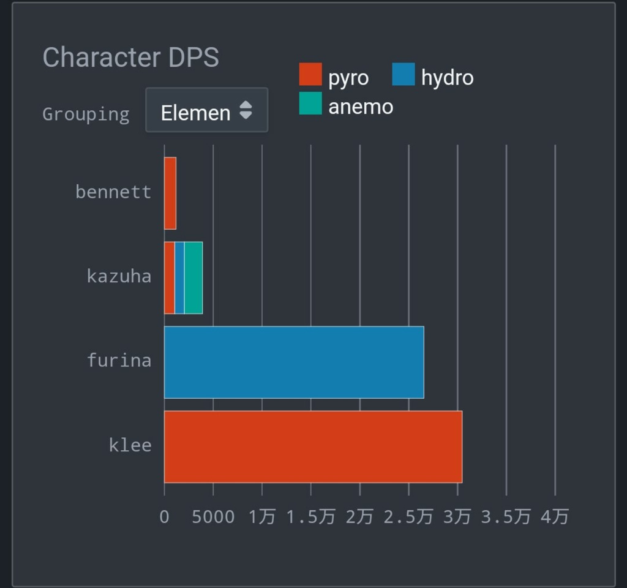Click the Character DPS chart title
This screenshot has height=588, width=627.
pyautogui.click(x=130, y=58)
